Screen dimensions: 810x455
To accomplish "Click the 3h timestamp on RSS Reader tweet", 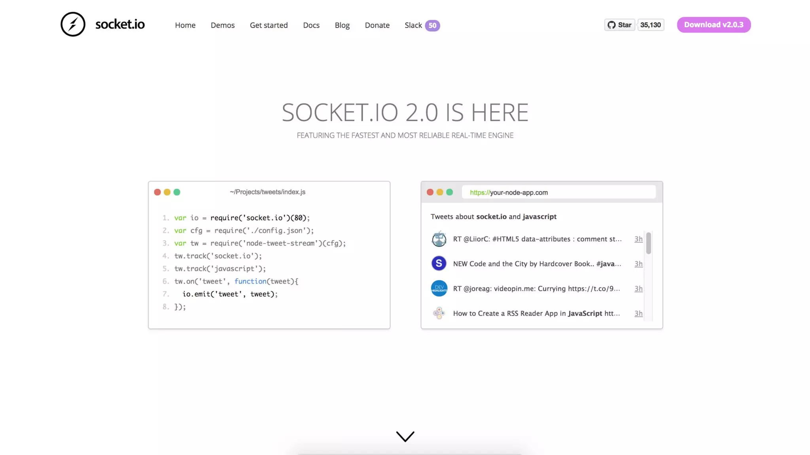I will point(638,313).
